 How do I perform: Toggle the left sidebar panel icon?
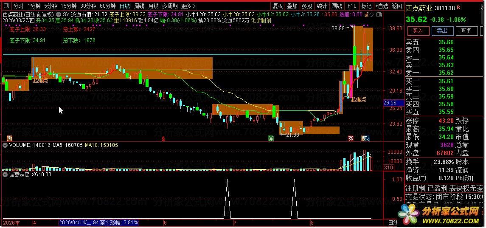tap(7, 6)
